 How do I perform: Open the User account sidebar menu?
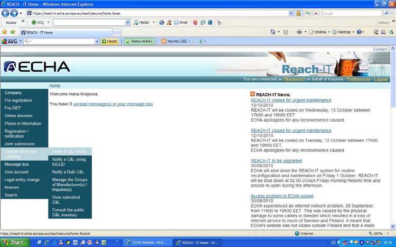(24, 172)
